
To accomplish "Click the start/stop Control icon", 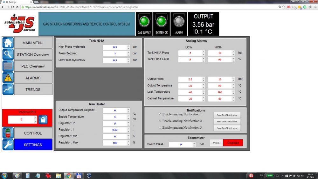I will click(8, 133).
